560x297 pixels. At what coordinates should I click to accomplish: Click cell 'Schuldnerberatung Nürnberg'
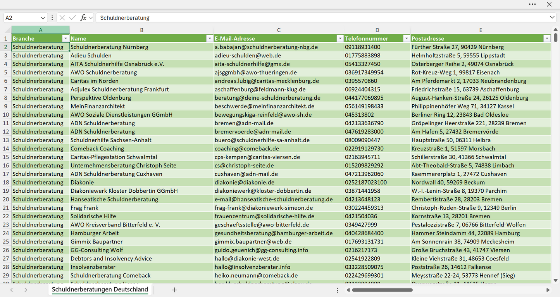click(142, 47)
